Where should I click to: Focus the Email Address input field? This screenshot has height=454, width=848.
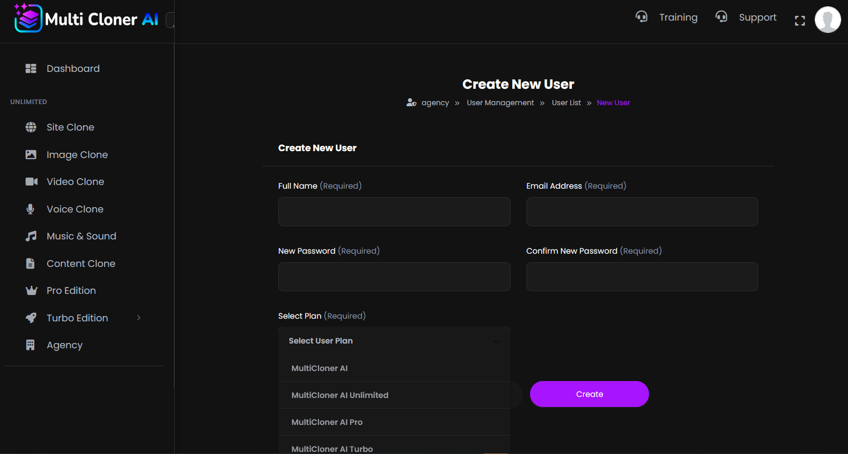[642, 212]
